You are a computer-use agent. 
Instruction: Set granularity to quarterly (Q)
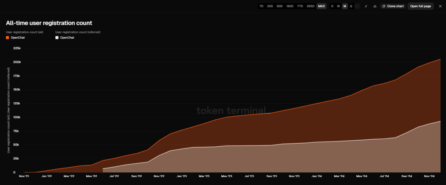point(351,6)
